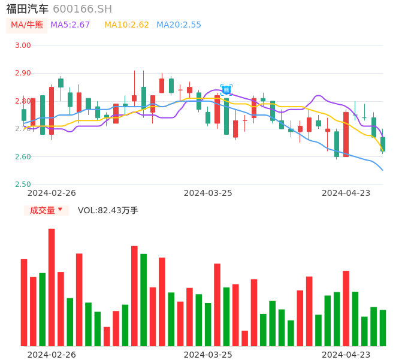Click the last green candlestick on the right
The height and width of the screenshot is (363, 411).
[383, 144]
